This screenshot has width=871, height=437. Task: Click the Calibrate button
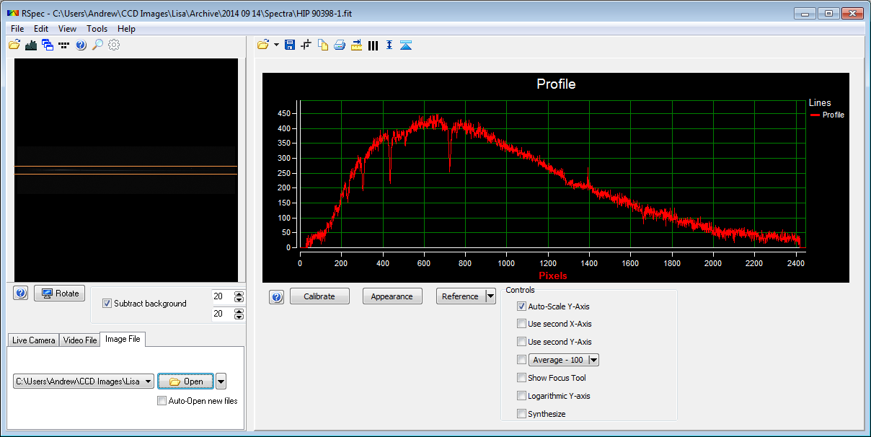319,296
